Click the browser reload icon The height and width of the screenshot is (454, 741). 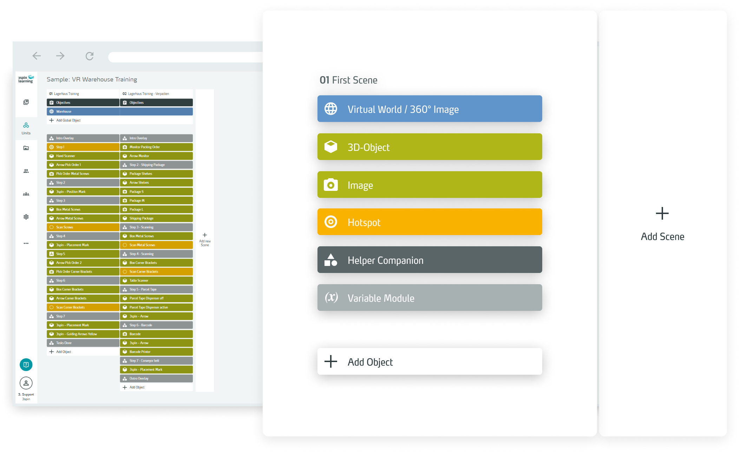pos(90,56)
